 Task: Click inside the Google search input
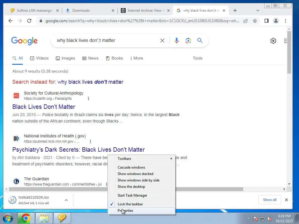(107, 40)
